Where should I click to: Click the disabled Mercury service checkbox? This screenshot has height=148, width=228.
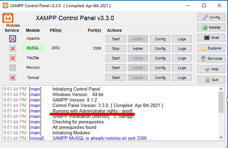[x=13, y=68]
